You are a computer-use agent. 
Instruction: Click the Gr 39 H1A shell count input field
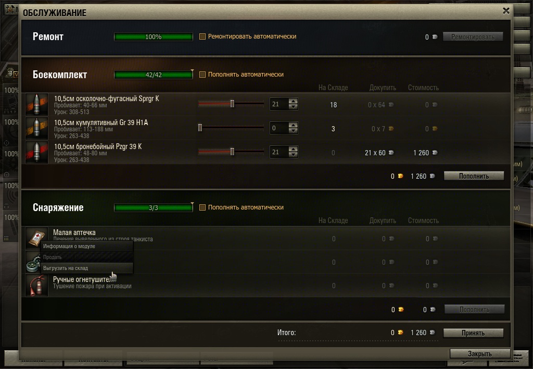[280, 128]
